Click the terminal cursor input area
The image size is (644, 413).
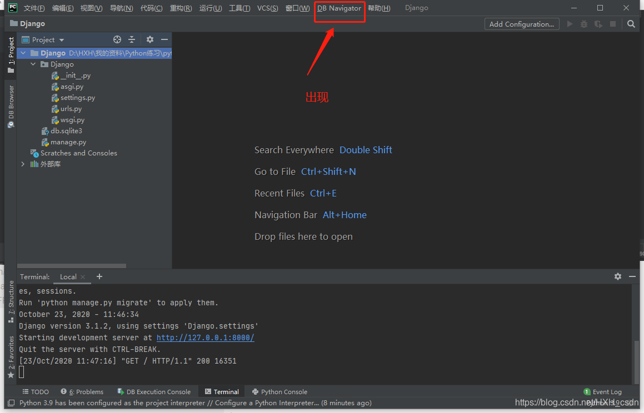pos(21,372)
